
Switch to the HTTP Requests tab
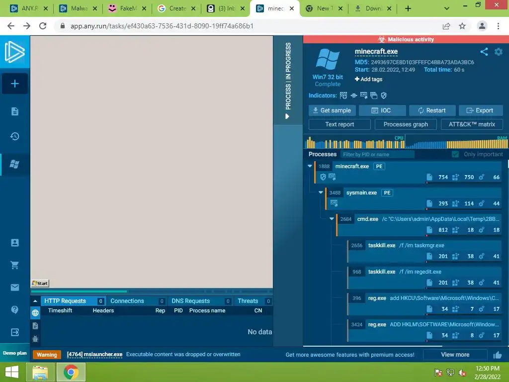pyautogui.click(x=73, y=301)
